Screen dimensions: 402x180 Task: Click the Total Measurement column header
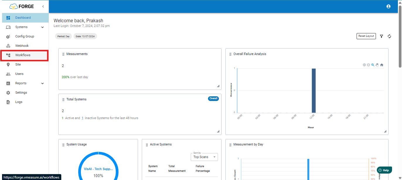click(177, 169)
